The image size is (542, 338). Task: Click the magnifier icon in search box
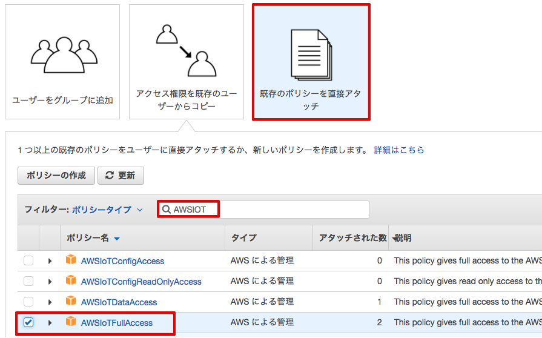[x=167, y=210]
